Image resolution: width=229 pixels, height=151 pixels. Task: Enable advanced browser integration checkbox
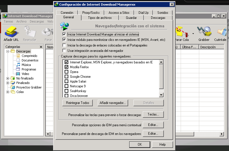(64, 50)
